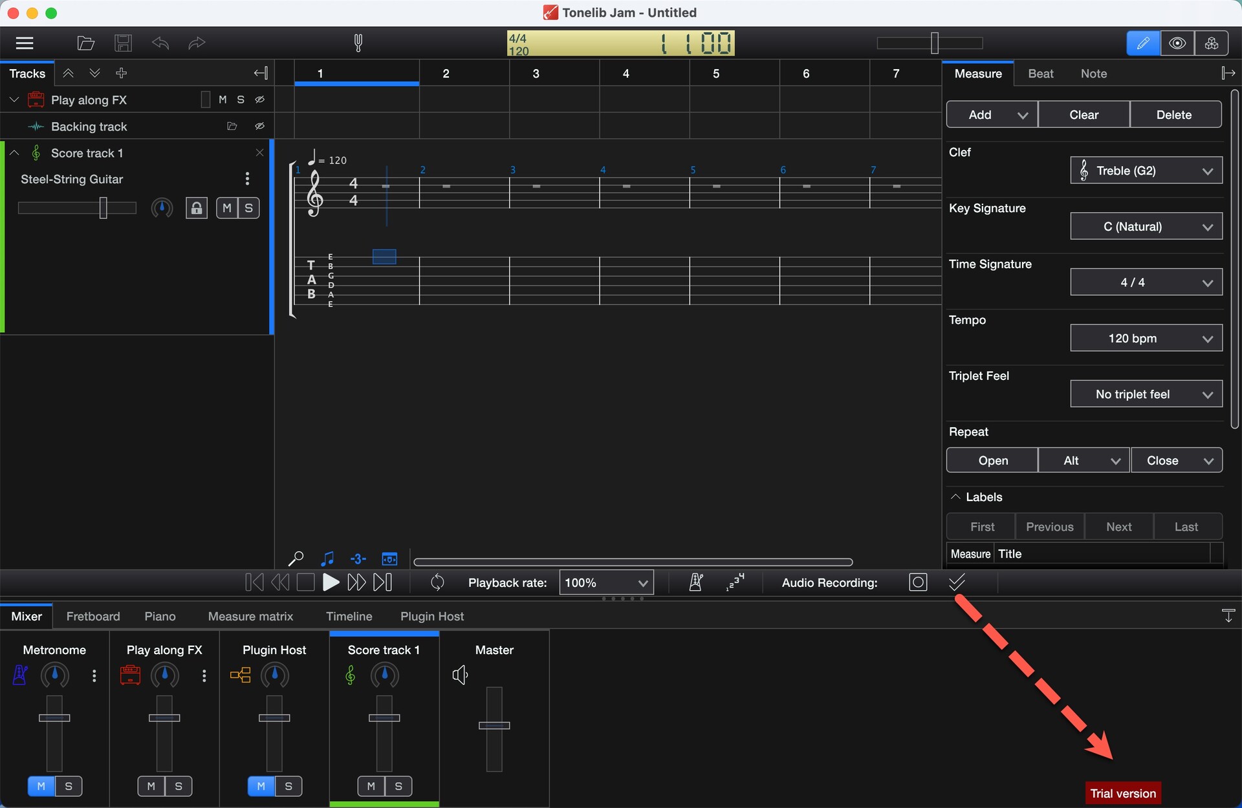The width and height of the screenshot is (1242, 808).
Task: Toggle the lock on Steel-String Guitar
Action: click(196, 207)
